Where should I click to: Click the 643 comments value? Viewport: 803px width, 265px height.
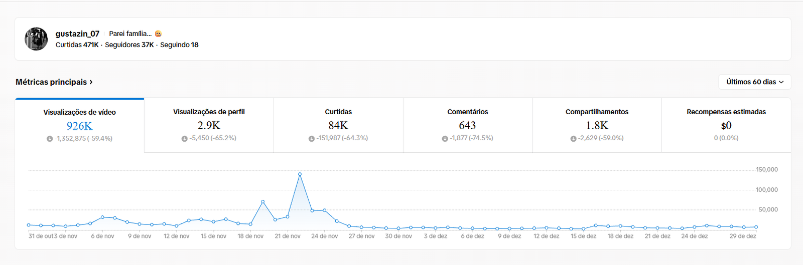[467, 125]
